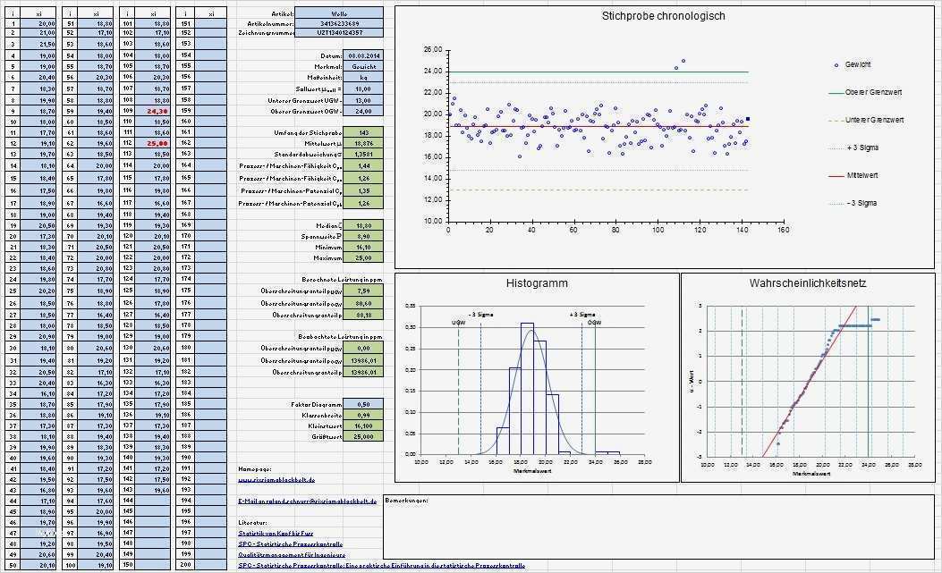This screenshot has height=573, width=942.
Task: Select the empty xi cell for sample 144
Action: (153, 501)
